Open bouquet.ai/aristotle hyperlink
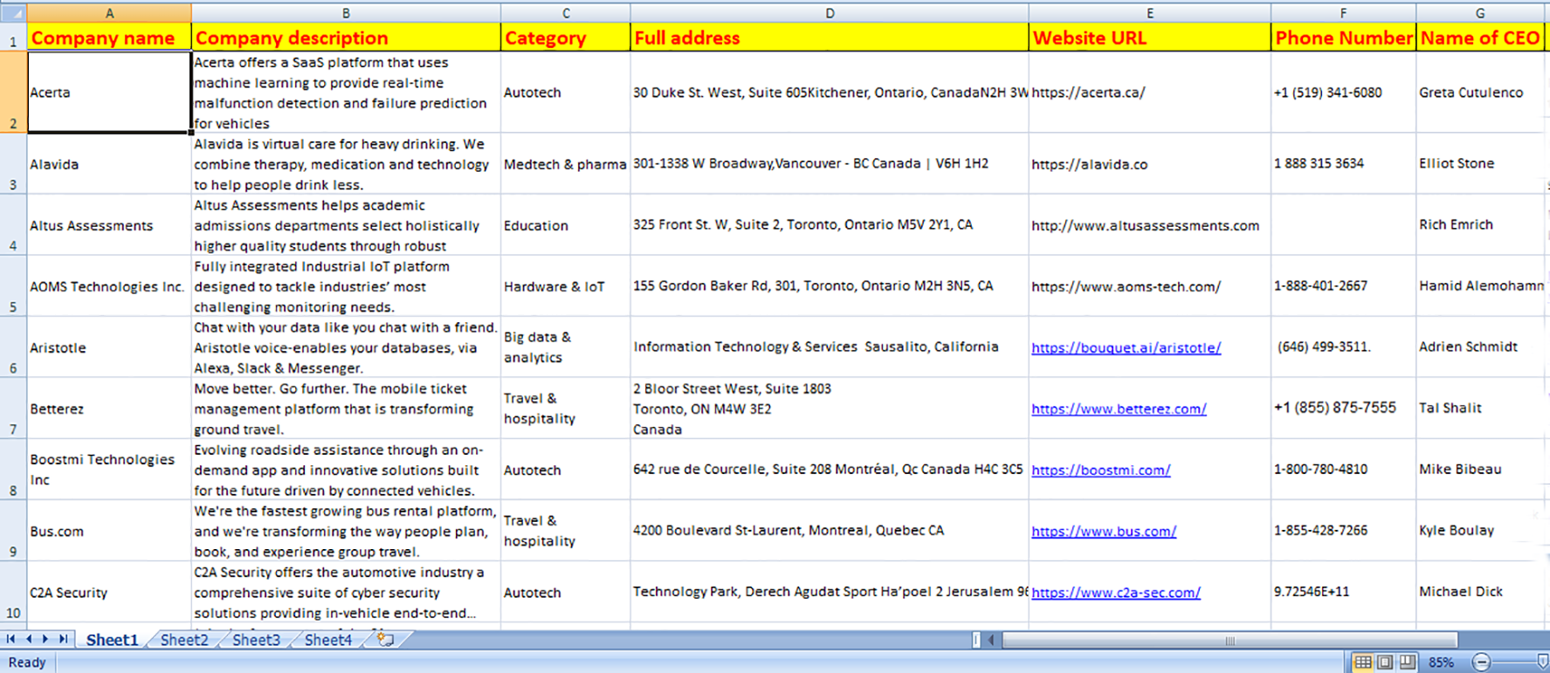 1126,347
